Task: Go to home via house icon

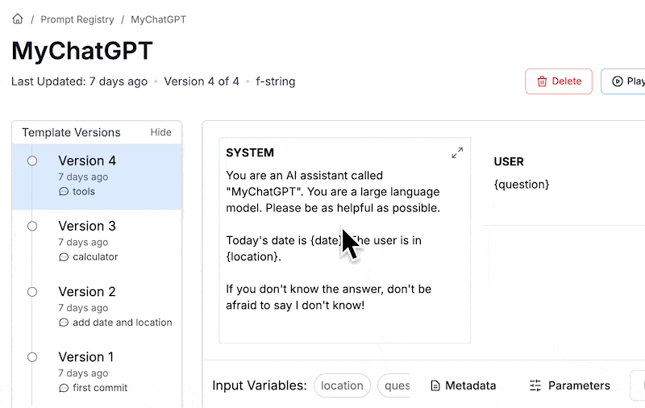Action: coord(17,19)
